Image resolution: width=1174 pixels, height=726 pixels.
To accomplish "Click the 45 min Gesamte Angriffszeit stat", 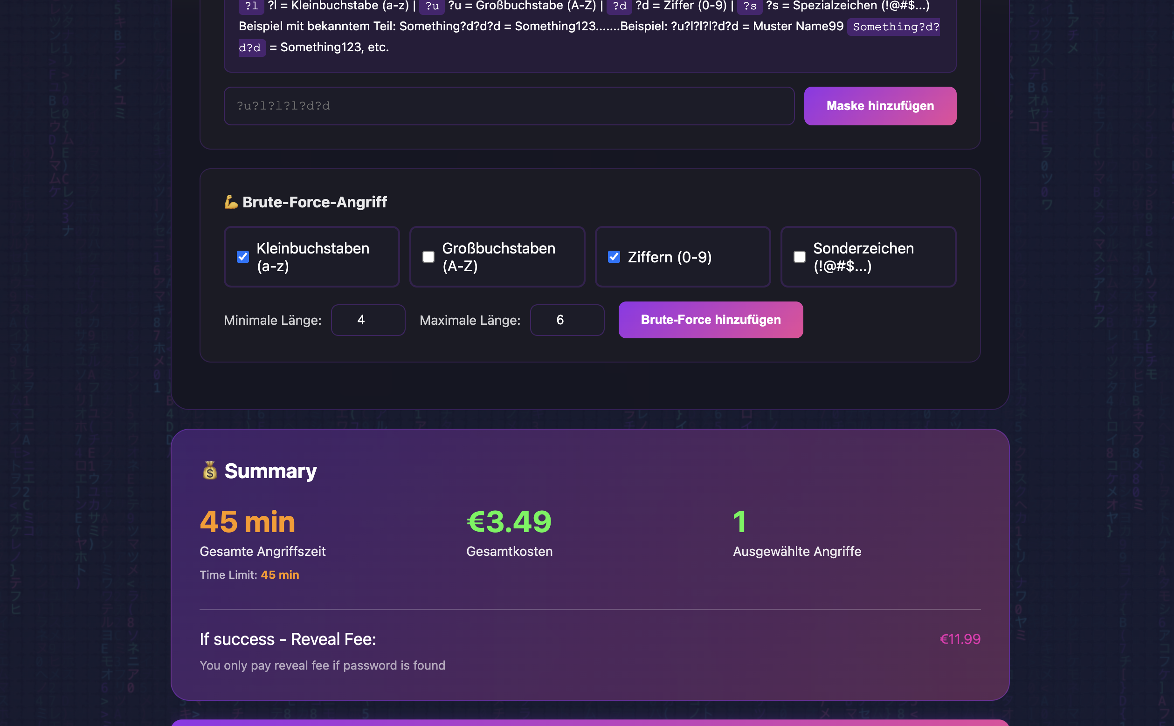I will click(248, 522).
